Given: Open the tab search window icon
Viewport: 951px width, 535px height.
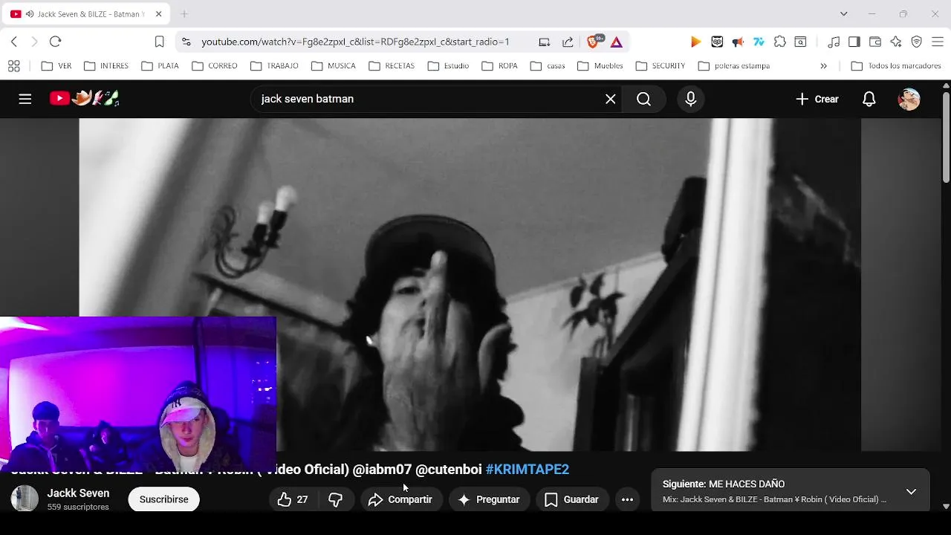Looking at the screenshot, I should pyautogui.click(x=800, y=42).
